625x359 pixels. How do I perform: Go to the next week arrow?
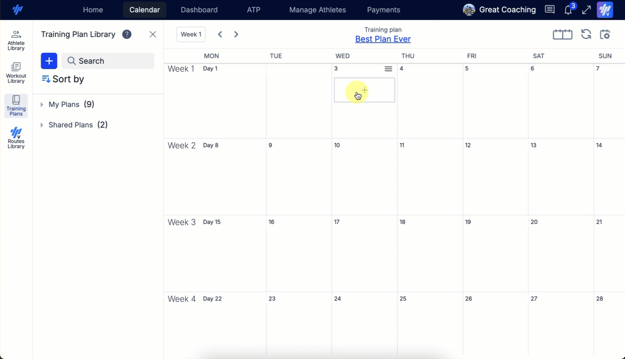[236, 34]
